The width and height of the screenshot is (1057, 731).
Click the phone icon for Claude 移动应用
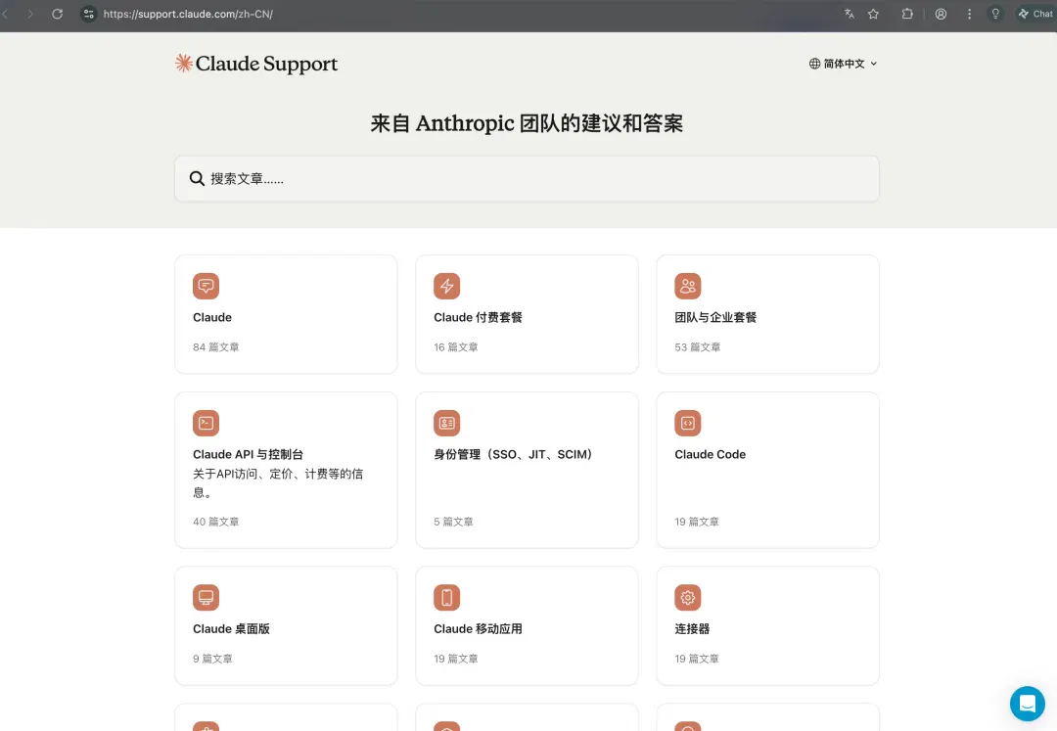[446, 598]
